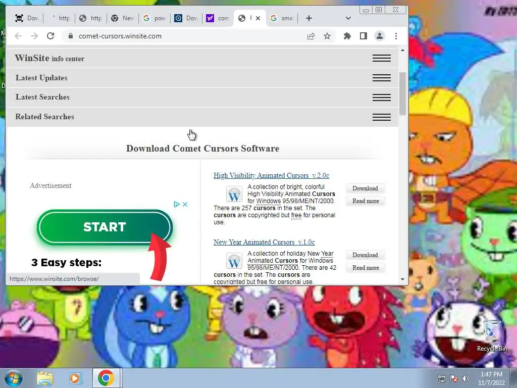The image size is (517, 388).
Task: Switch to the skull icon Dow tab
Action: pyautogui.click(x=27, y=18)
